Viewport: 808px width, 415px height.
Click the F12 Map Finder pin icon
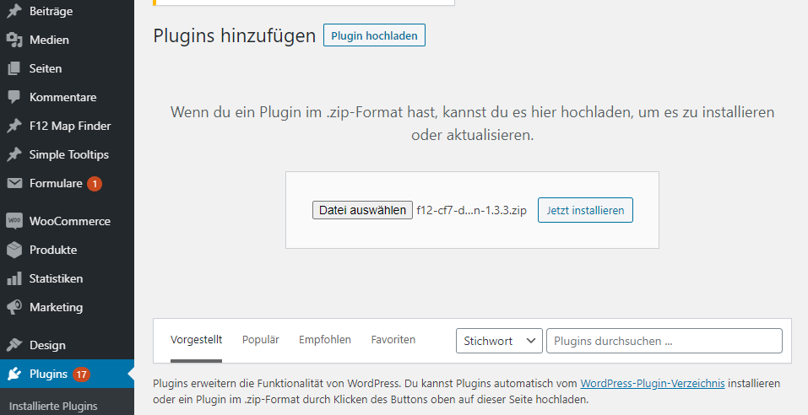[x=14, y=126]
